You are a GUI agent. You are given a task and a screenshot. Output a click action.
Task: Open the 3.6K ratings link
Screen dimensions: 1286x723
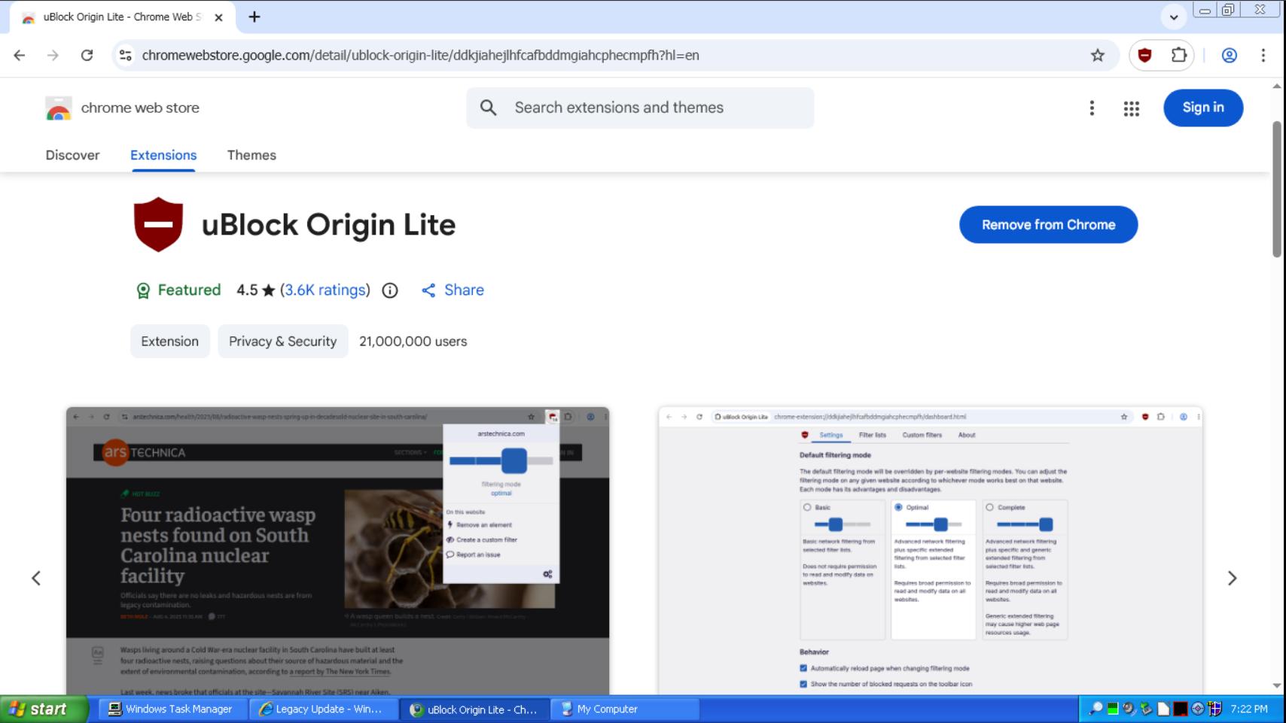pyautogui.click(x=325, y=290)
